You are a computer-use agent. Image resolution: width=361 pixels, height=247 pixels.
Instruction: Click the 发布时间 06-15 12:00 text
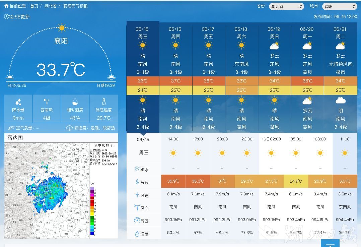(x=336, y=17)
